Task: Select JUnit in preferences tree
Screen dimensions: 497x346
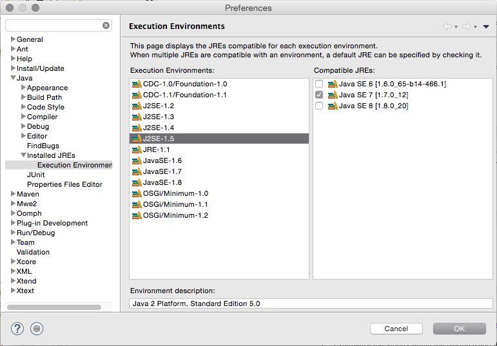Action: [36, 175]
